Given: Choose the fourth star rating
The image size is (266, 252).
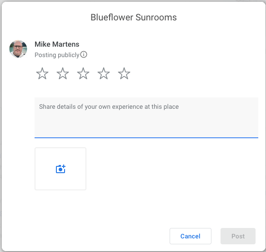Looking at the screenshot, I should (x=104, y=73).
